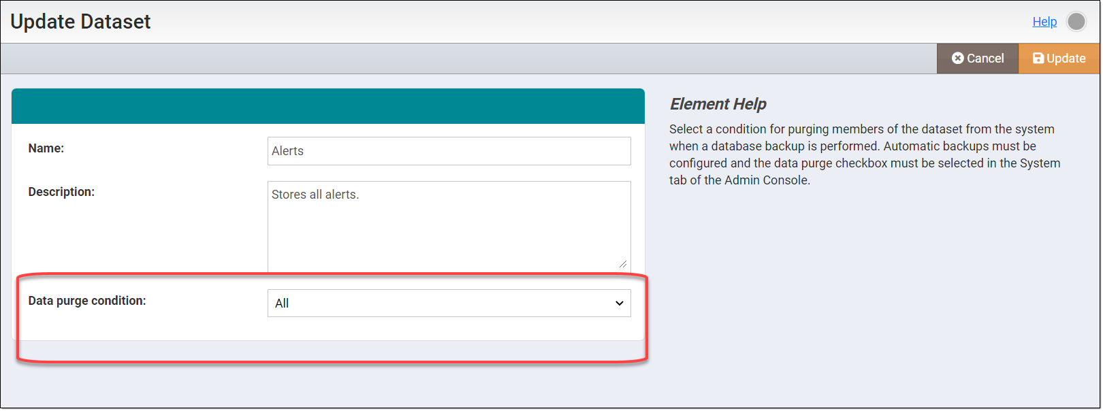Open the Help link
The height and width of the screenshot is (411, 1103).
pyautogui.click(x=1044, y=21)
